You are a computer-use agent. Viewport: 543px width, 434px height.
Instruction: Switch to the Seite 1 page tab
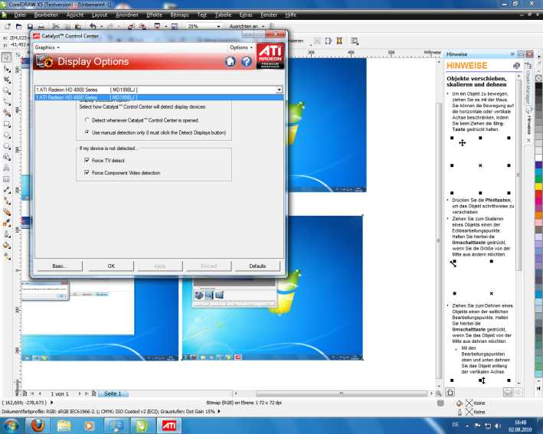tap(113, 394)
